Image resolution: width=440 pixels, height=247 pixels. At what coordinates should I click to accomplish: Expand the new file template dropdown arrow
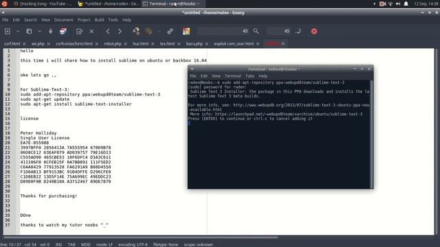(18, 32)
